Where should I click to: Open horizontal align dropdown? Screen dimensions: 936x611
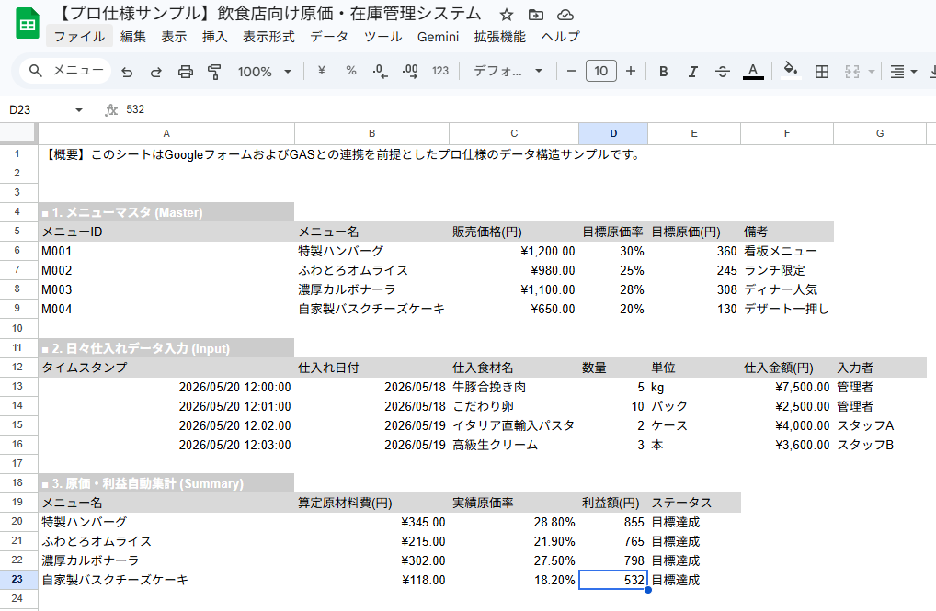pyautogui.click(x=903, y=72)
